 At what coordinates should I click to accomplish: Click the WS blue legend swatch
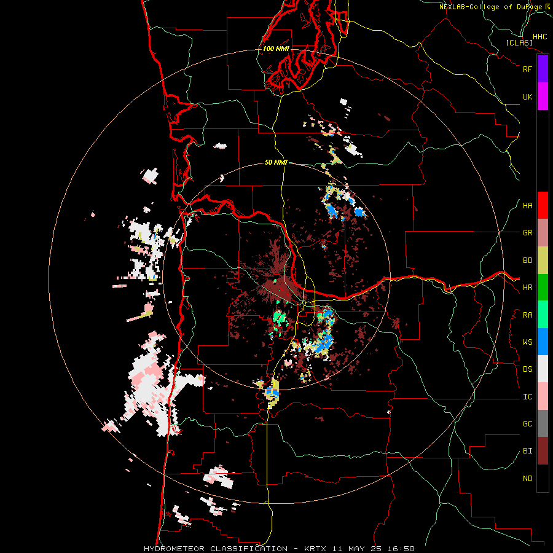pyautogui.click(x=543, y=342)
